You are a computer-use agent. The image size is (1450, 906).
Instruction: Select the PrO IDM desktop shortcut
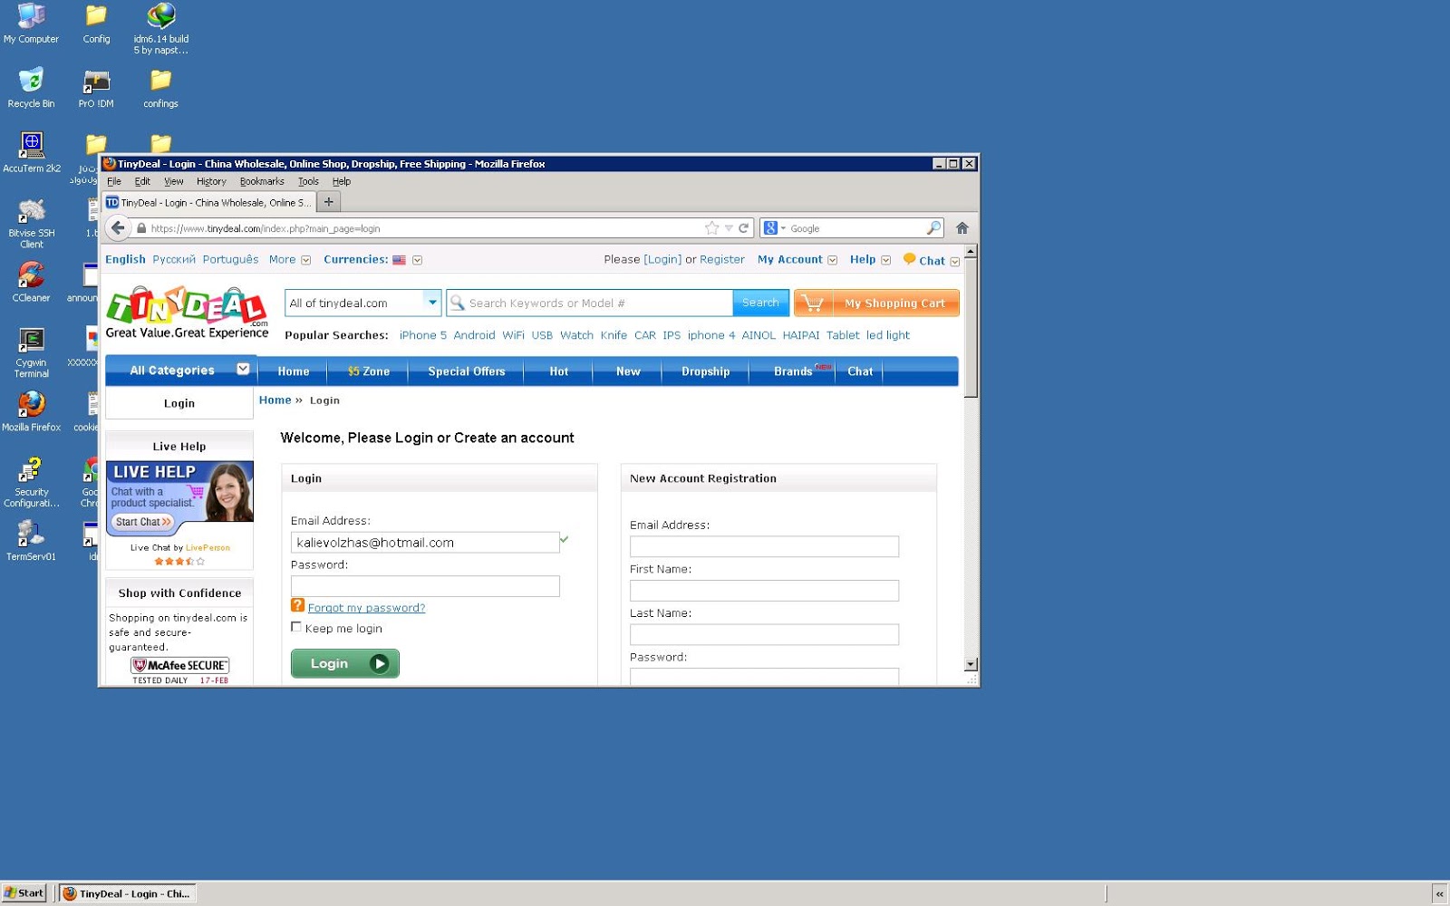click(x=96, y=88)
